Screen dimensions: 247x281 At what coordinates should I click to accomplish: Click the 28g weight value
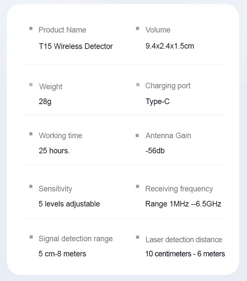pyautogui.click(x=45, y=101)
